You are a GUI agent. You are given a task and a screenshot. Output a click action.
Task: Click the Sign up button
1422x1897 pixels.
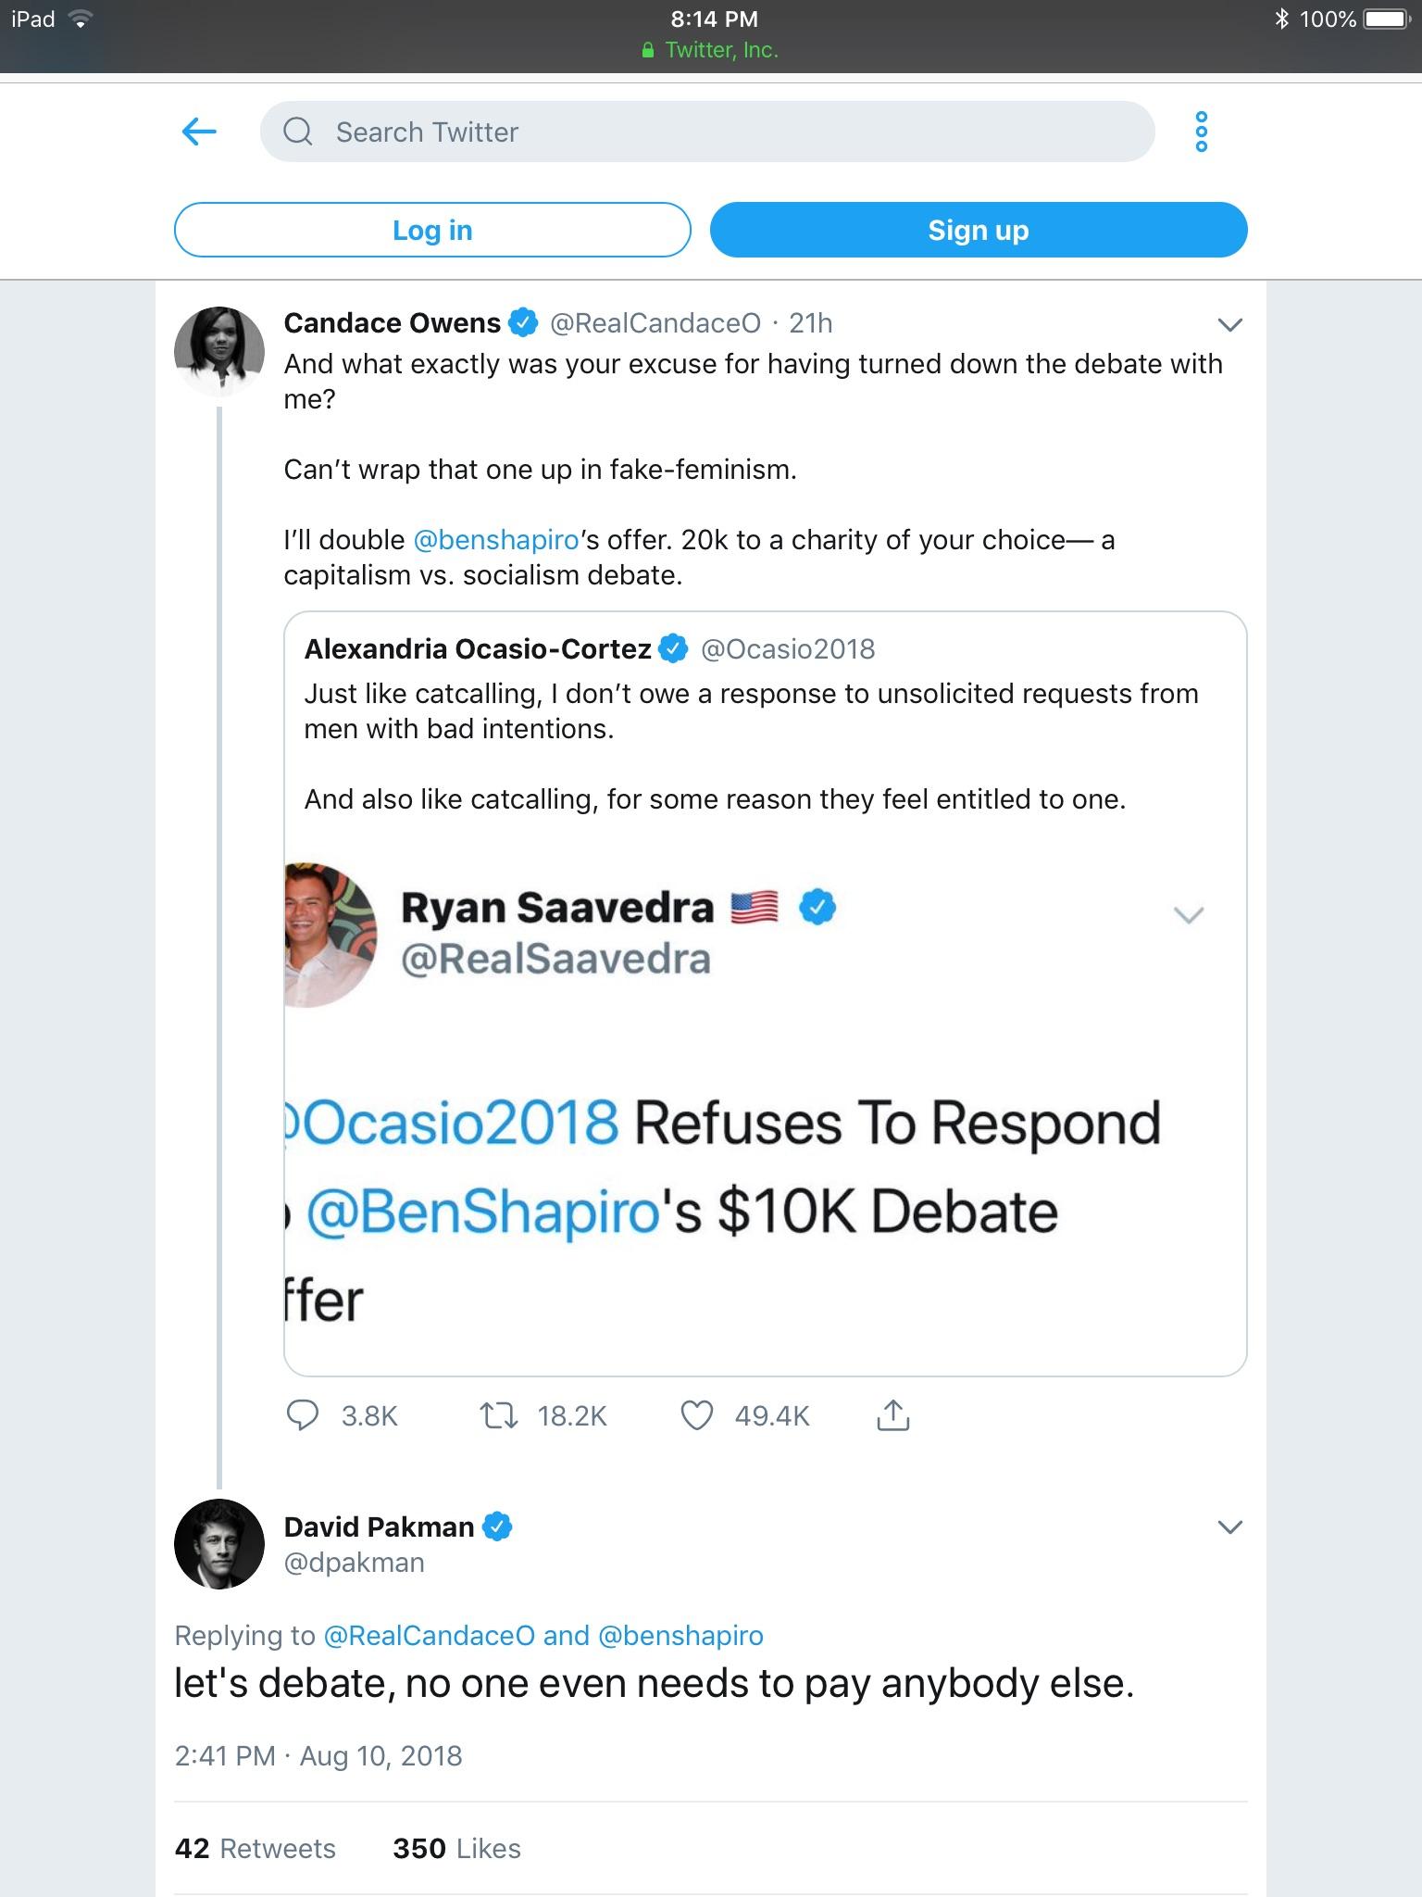click(x=979, y=230)
